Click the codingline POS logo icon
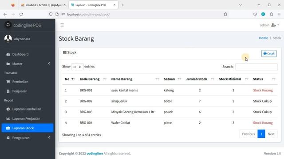 [8, 25]
